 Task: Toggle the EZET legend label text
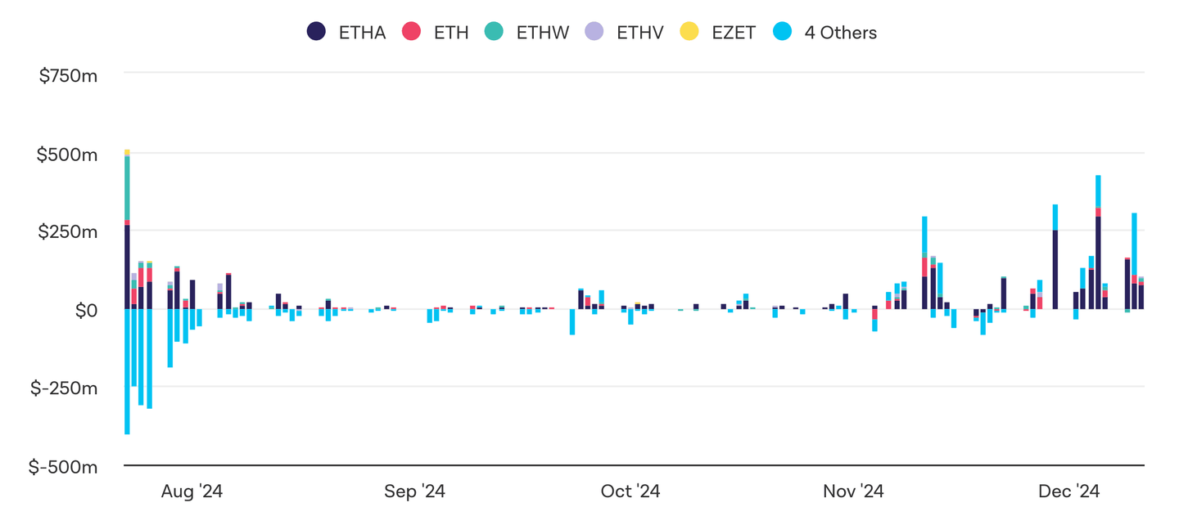coord(733,34)
